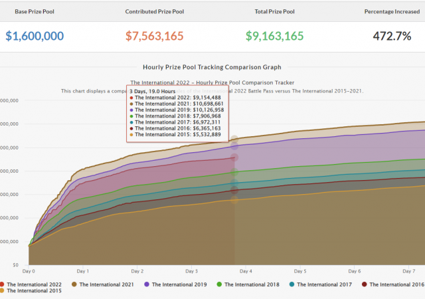The width and height of the screenshot is (425, 299).
Task: Click the purple International 2019 legend dot
Action: pos(147,284)
